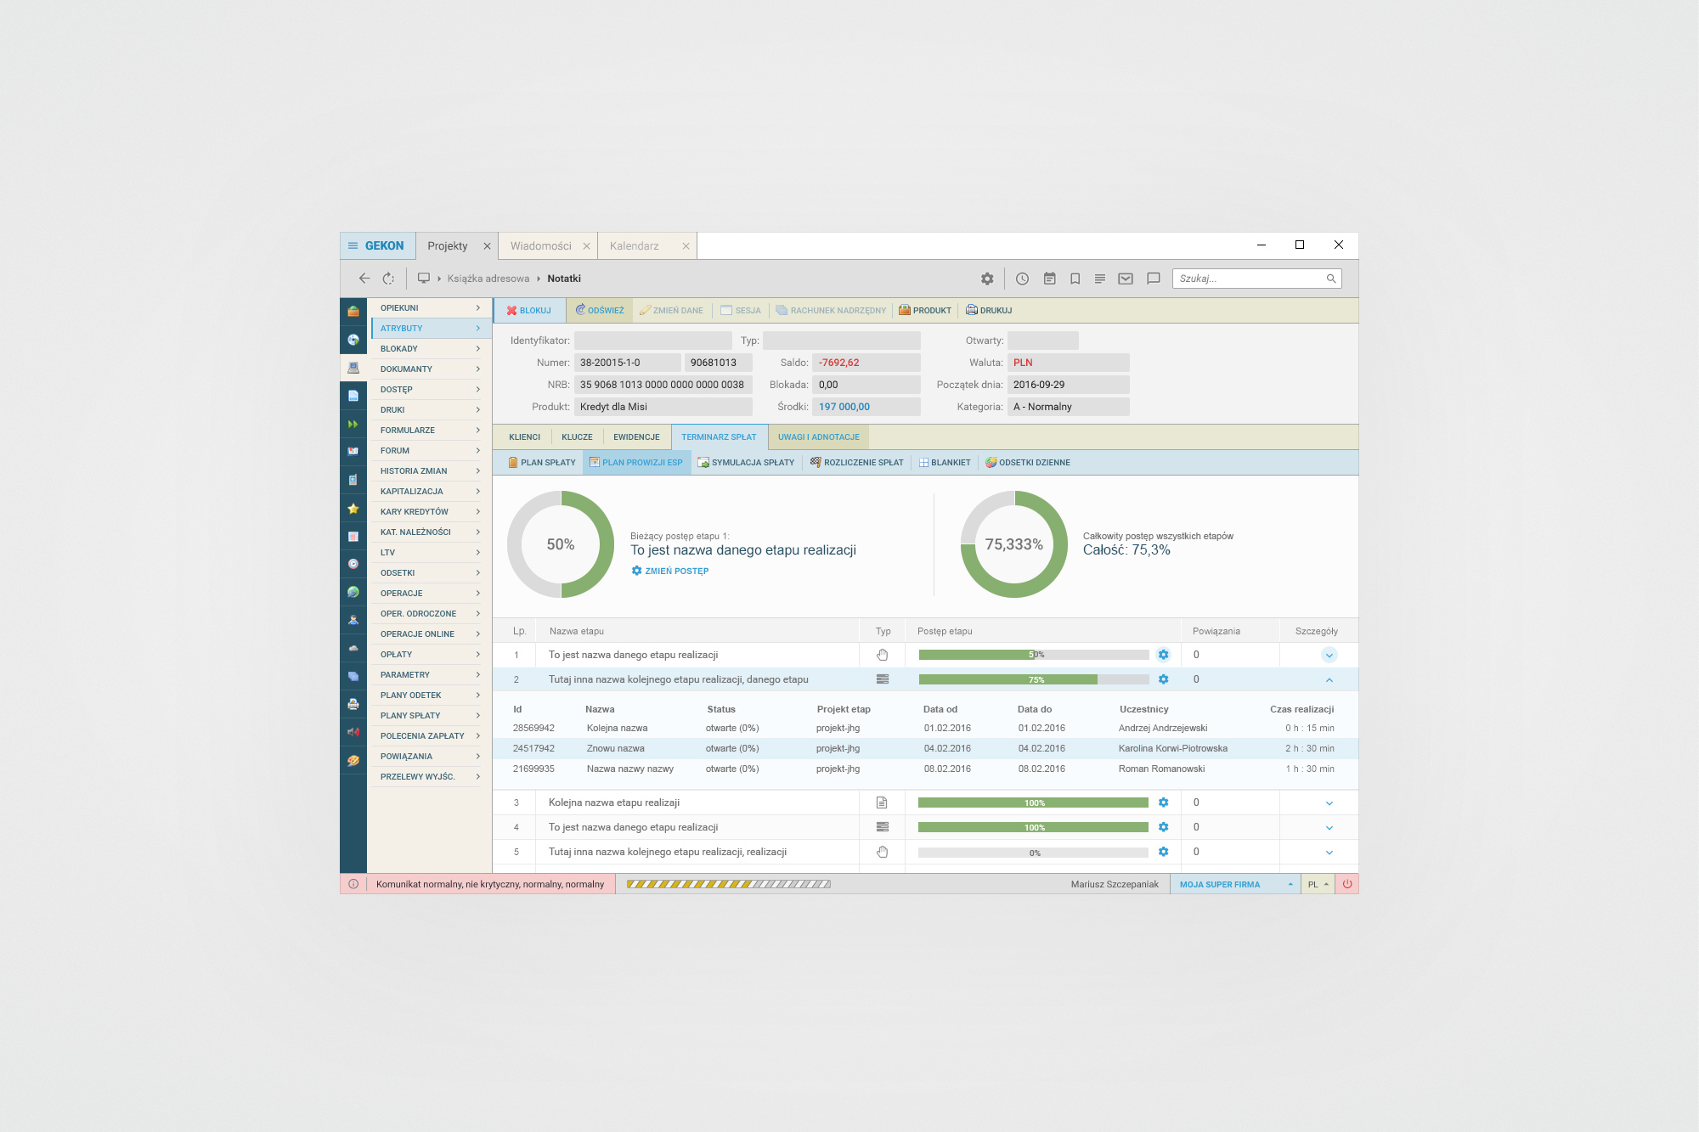Select the UWAGI I ADNOTACJE tab
The width and height of the screenshot is (1699, 1132).
pyautogui.click(x=818, y=437)
